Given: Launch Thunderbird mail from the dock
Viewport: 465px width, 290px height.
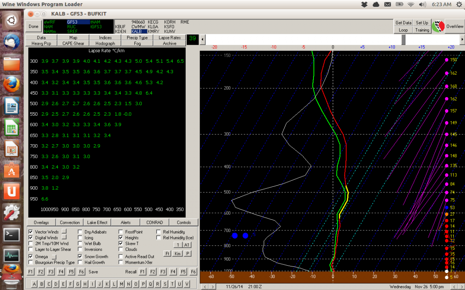Looking at the screenshot, I should point(12,41).
